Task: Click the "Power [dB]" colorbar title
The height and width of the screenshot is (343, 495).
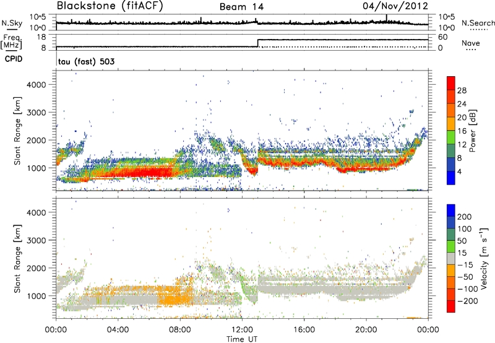Action: click(473, 131)
